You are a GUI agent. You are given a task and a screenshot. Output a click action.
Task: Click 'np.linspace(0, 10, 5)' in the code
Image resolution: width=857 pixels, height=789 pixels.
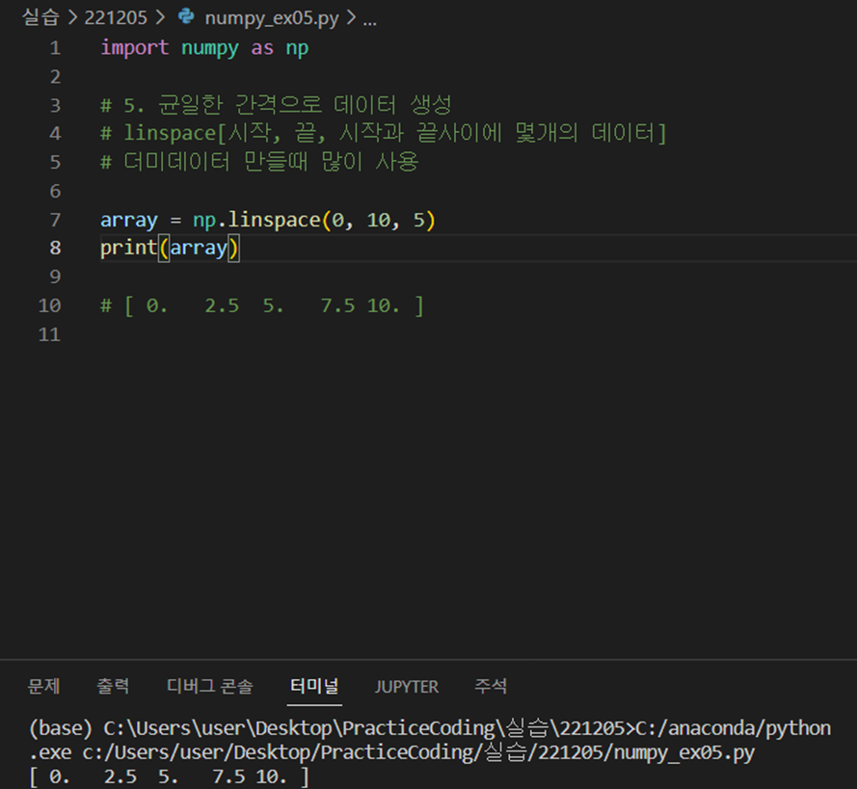click(313, 220)
